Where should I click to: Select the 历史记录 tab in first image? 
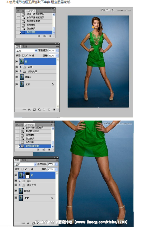point(31,11)
